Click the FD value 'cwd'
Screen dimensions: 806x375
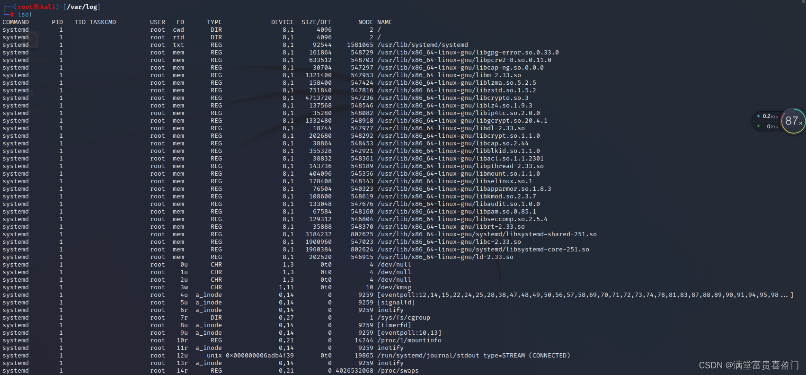178,30
